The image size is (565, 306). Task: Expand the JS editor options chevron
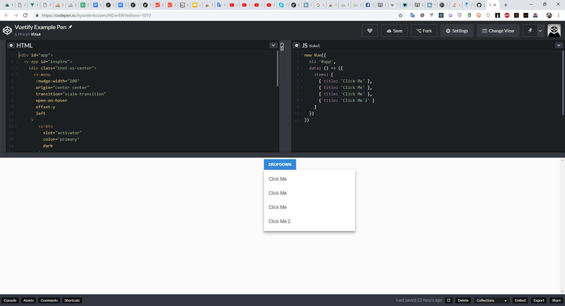(x=559, y=45)
